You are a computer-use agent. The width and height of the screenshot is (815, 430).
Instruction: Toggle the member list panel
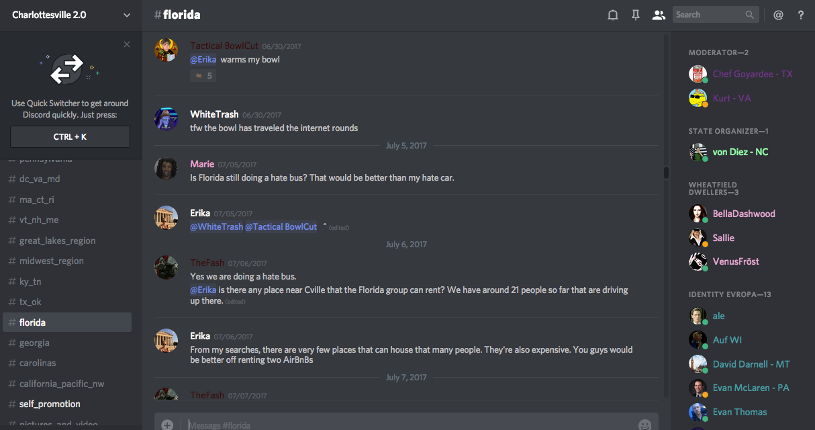(x=659, y=15)
